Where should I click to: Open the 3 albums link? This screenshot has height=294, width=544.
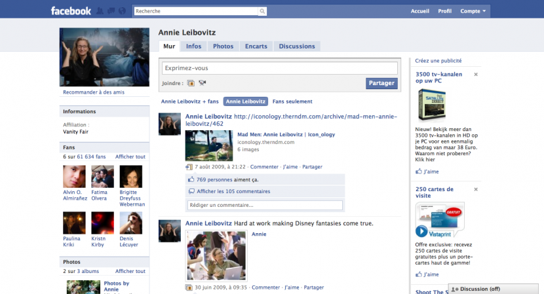click(x=88, y=271)
